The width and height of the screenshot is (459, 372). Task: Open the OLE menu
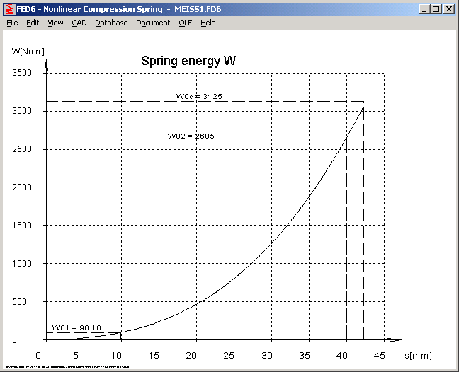click(x=185, y=23)
